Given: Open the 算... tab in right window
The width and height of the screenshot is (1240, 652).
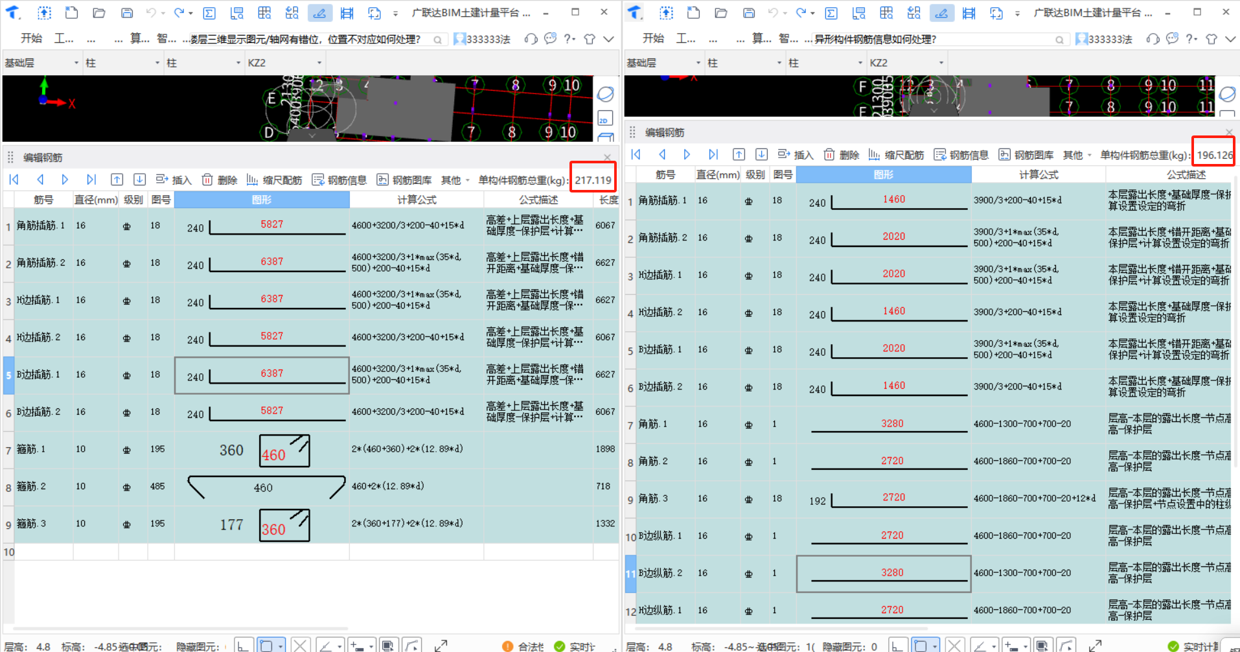Looking at the screenshot, I should coord(761,39).
